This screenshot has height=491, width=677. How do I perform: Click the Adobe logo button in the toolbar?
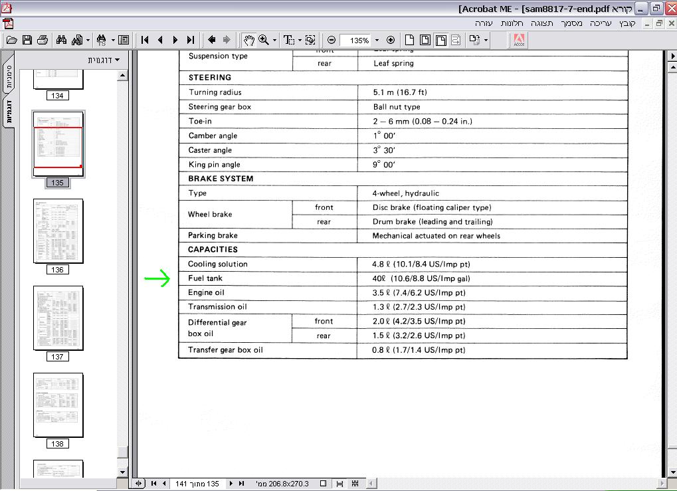[x=520, y=41]
